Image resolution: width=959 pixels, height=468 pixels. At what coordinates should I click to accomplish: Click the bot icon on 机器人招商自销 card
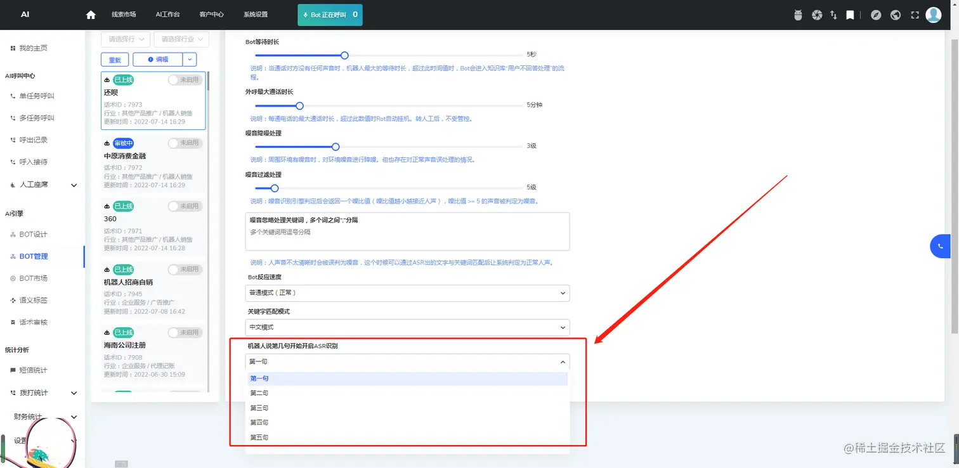[107, 269]
